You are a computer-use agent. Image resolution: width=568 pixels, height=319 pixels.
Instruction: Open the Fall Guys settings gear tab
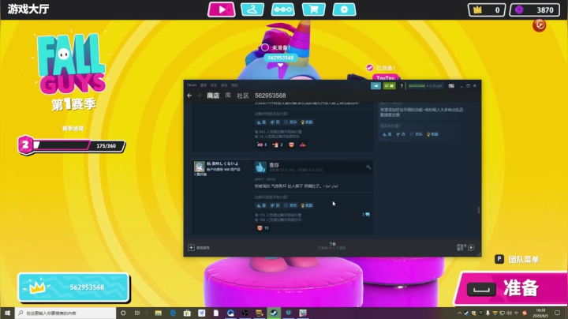[344, 9]
